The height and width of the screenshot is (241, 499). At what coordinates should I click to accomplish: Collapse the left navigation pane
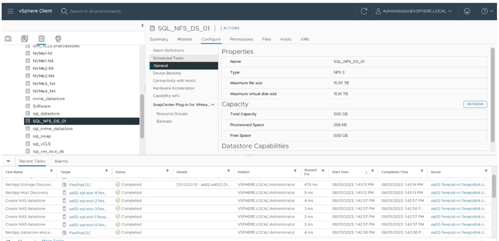click(142, 26)
